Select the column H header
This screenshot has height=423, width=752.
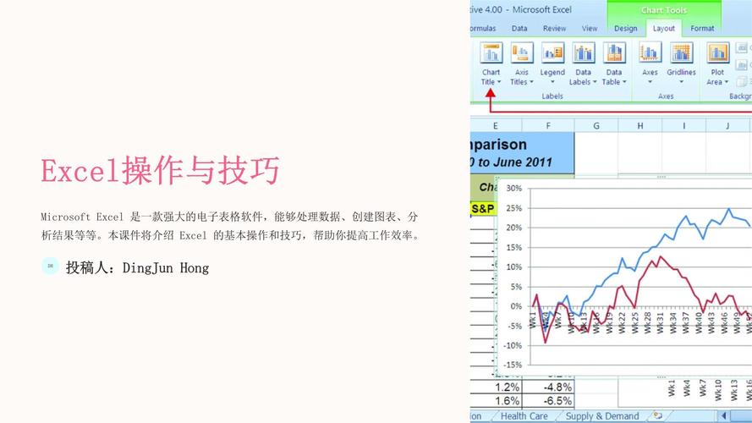639,125
